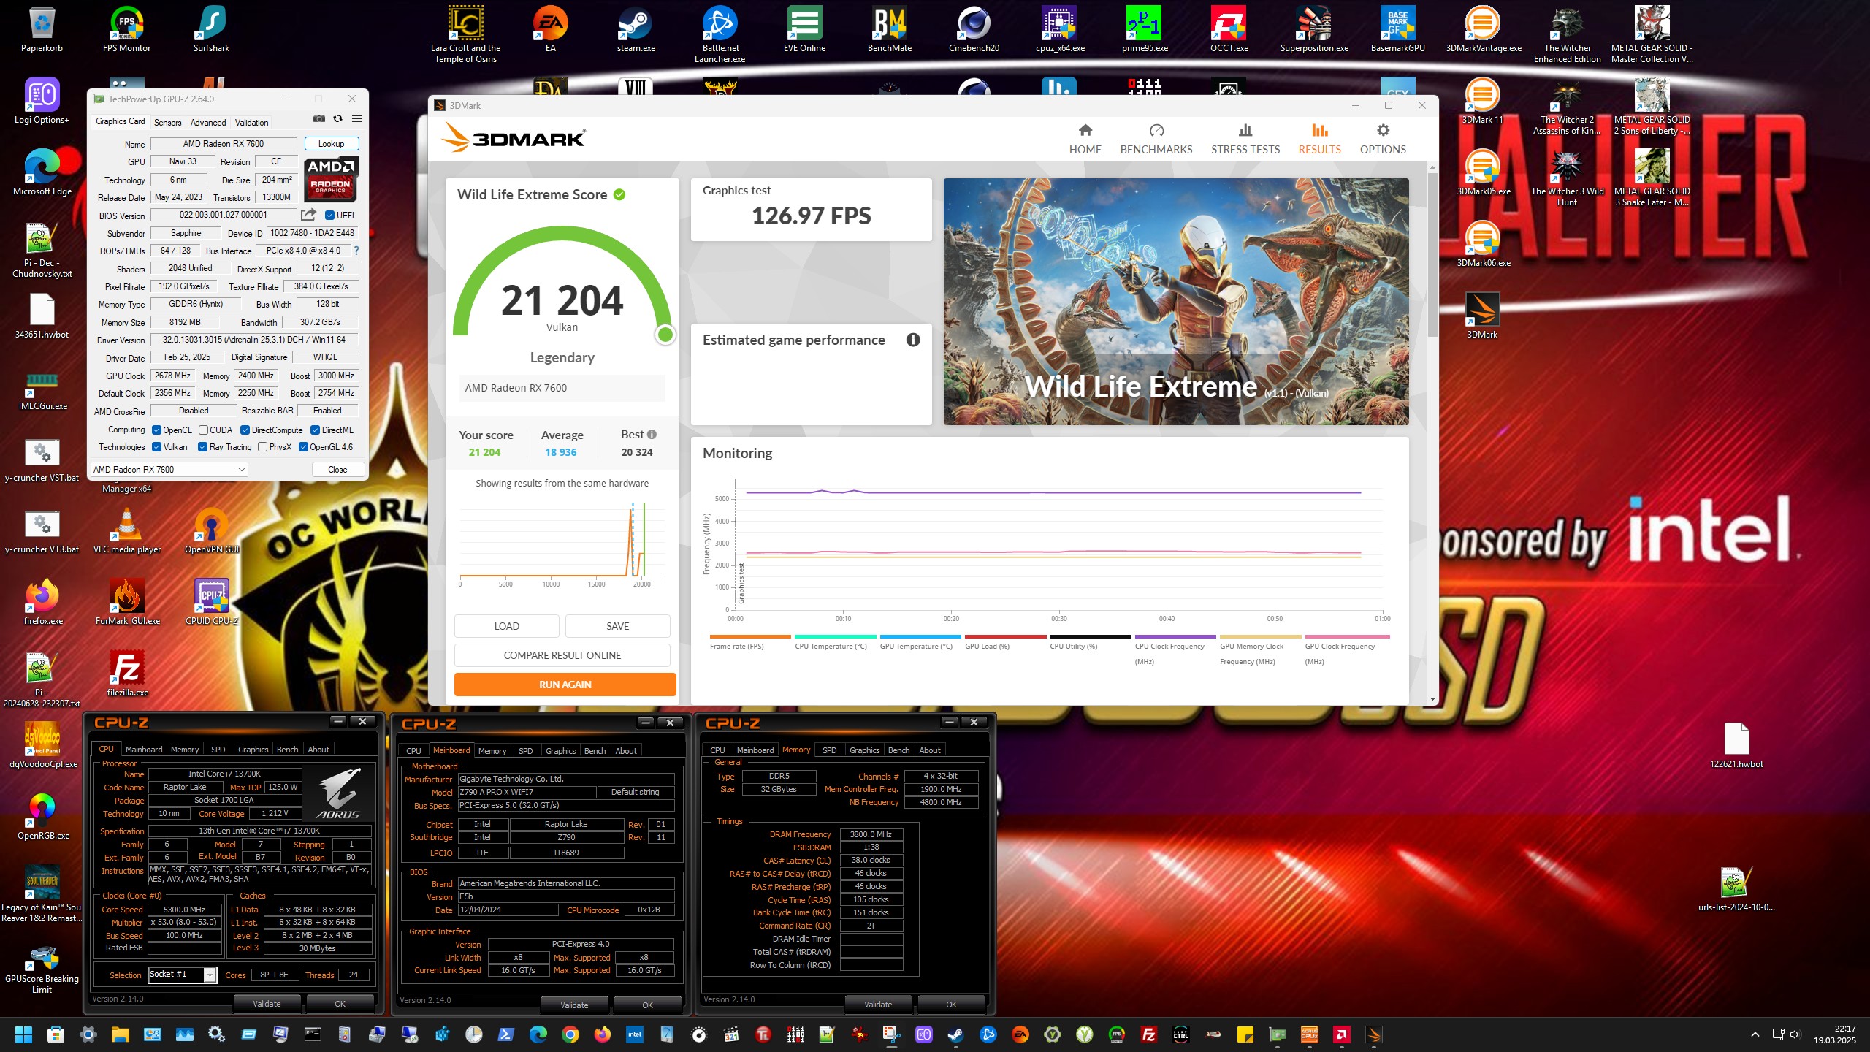Open filezilla.exe desktop icon
Screen dimensions: 1870x1052
[x=127, y=673]
